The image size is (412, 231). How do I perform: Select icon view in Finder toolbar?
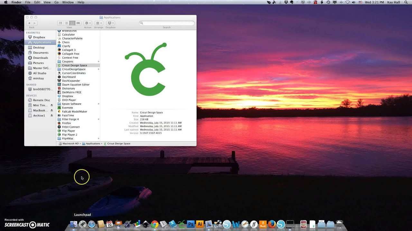click(61, 23)
